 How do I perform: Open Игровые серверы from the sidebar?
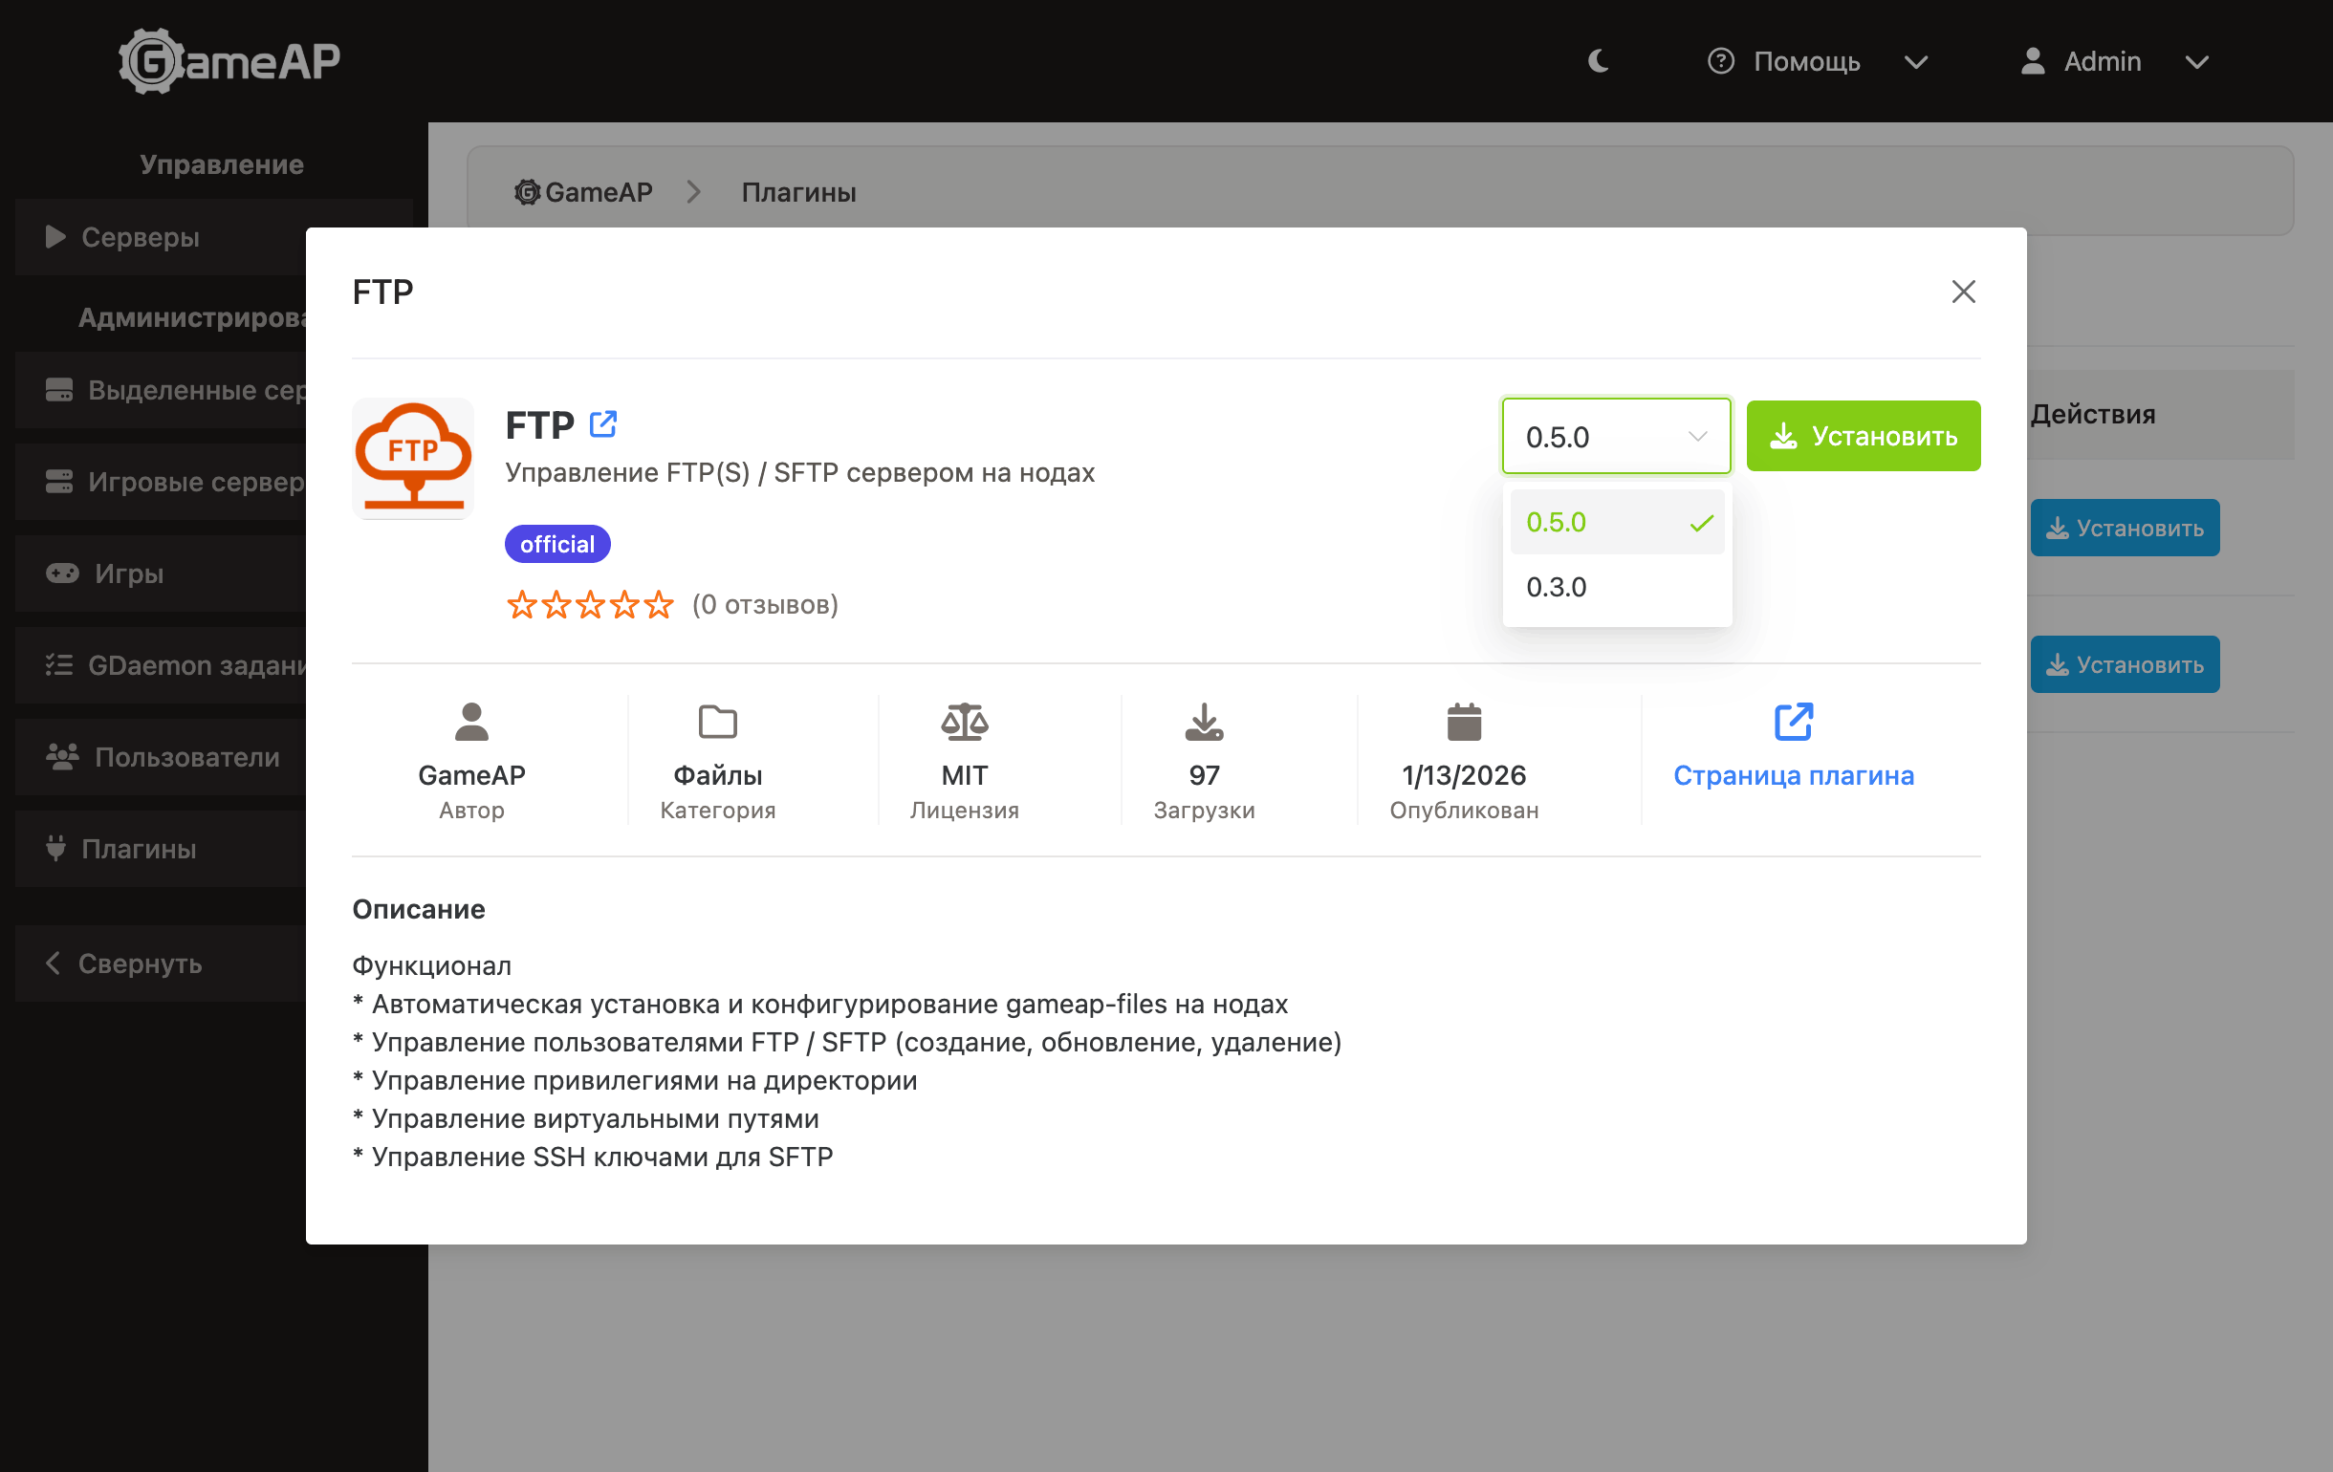pyautogui.click(x=185, y=482)
